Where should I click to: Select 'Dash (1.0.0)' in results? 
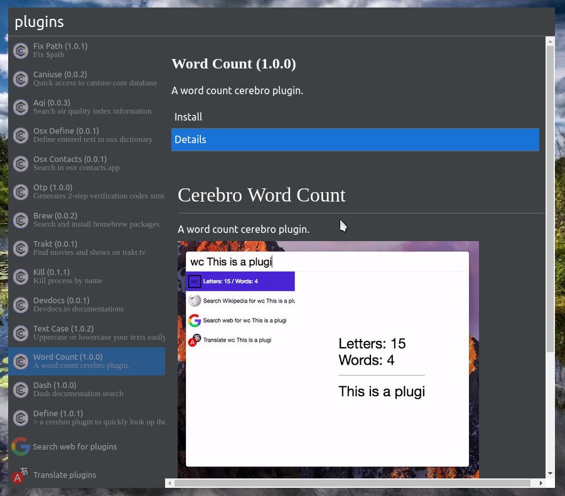87,390
